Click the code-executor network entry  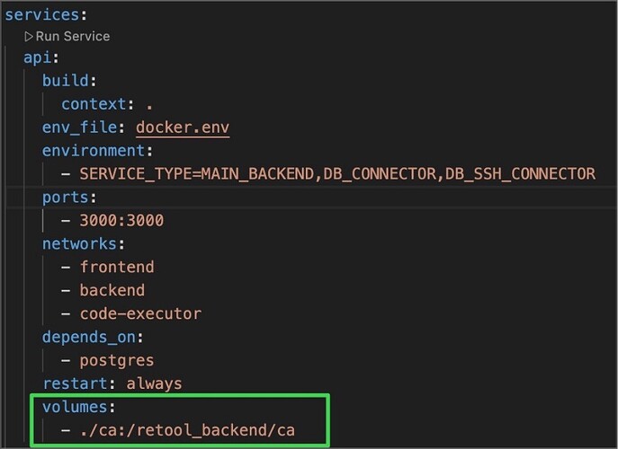tap(140, 313)
